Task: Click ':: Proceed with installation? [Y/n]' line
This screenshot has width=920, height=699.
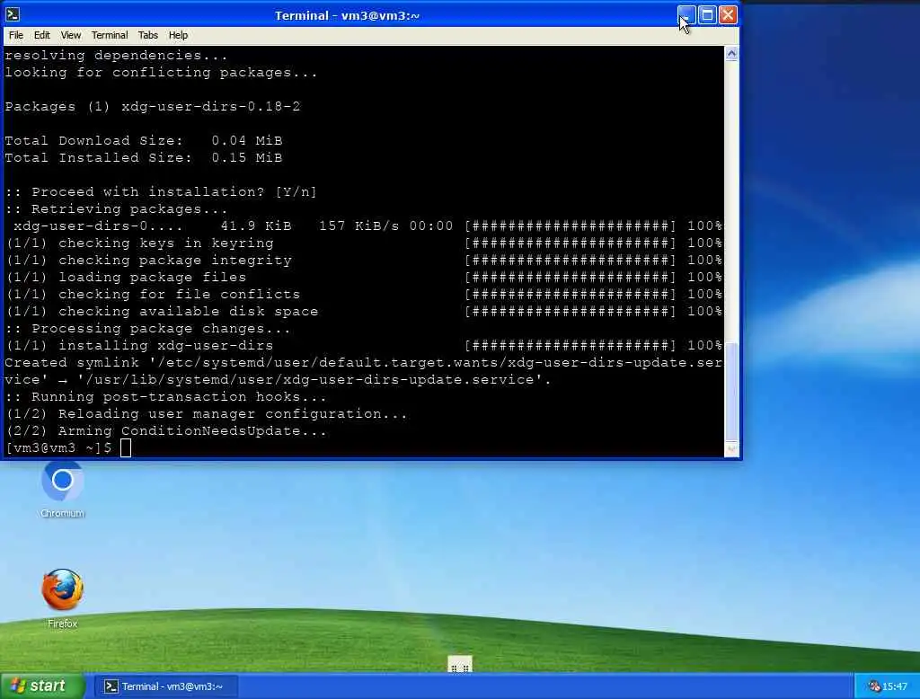Action: coord(161,191)
